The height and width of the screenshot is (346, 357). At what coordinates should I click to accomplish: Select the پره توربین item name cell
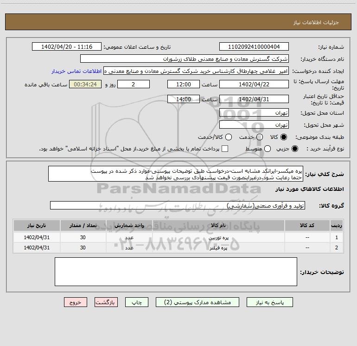coord(218,238)
